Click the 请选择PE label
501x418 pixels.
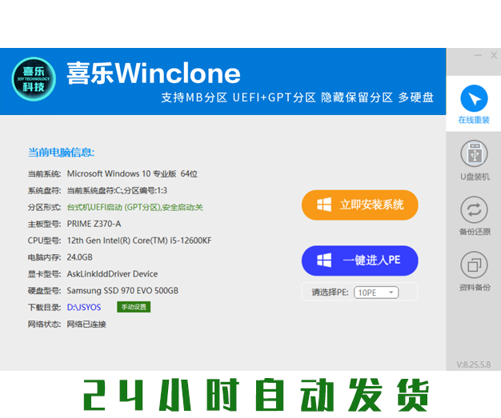tap(330, 293)
